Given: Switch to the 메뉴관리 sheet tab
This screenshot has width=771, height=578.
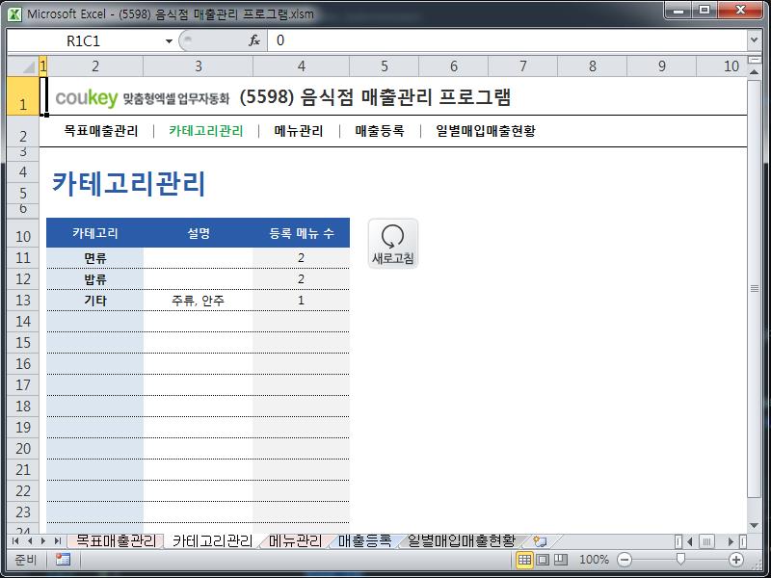Looking at the screenshot, I should click(x=295, y=541).
